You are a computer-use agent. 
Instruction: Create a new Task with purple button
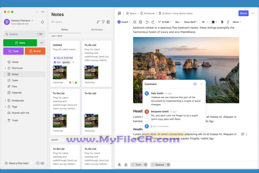(13, 51)
